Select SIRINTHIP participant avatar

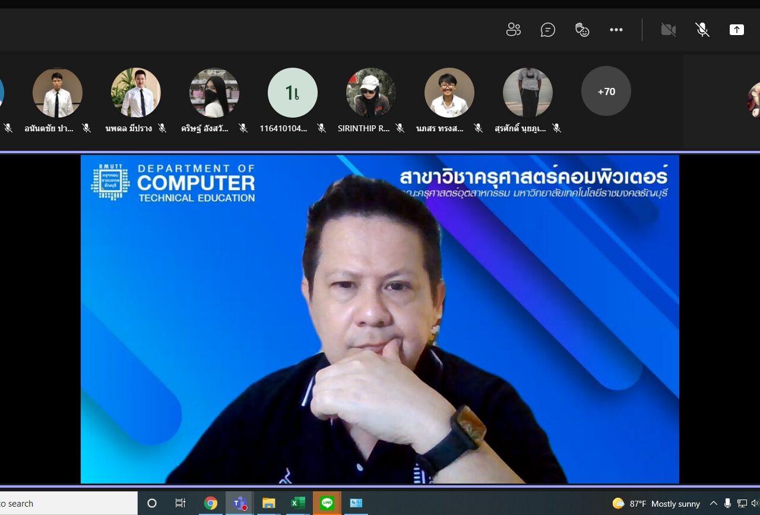371,93
